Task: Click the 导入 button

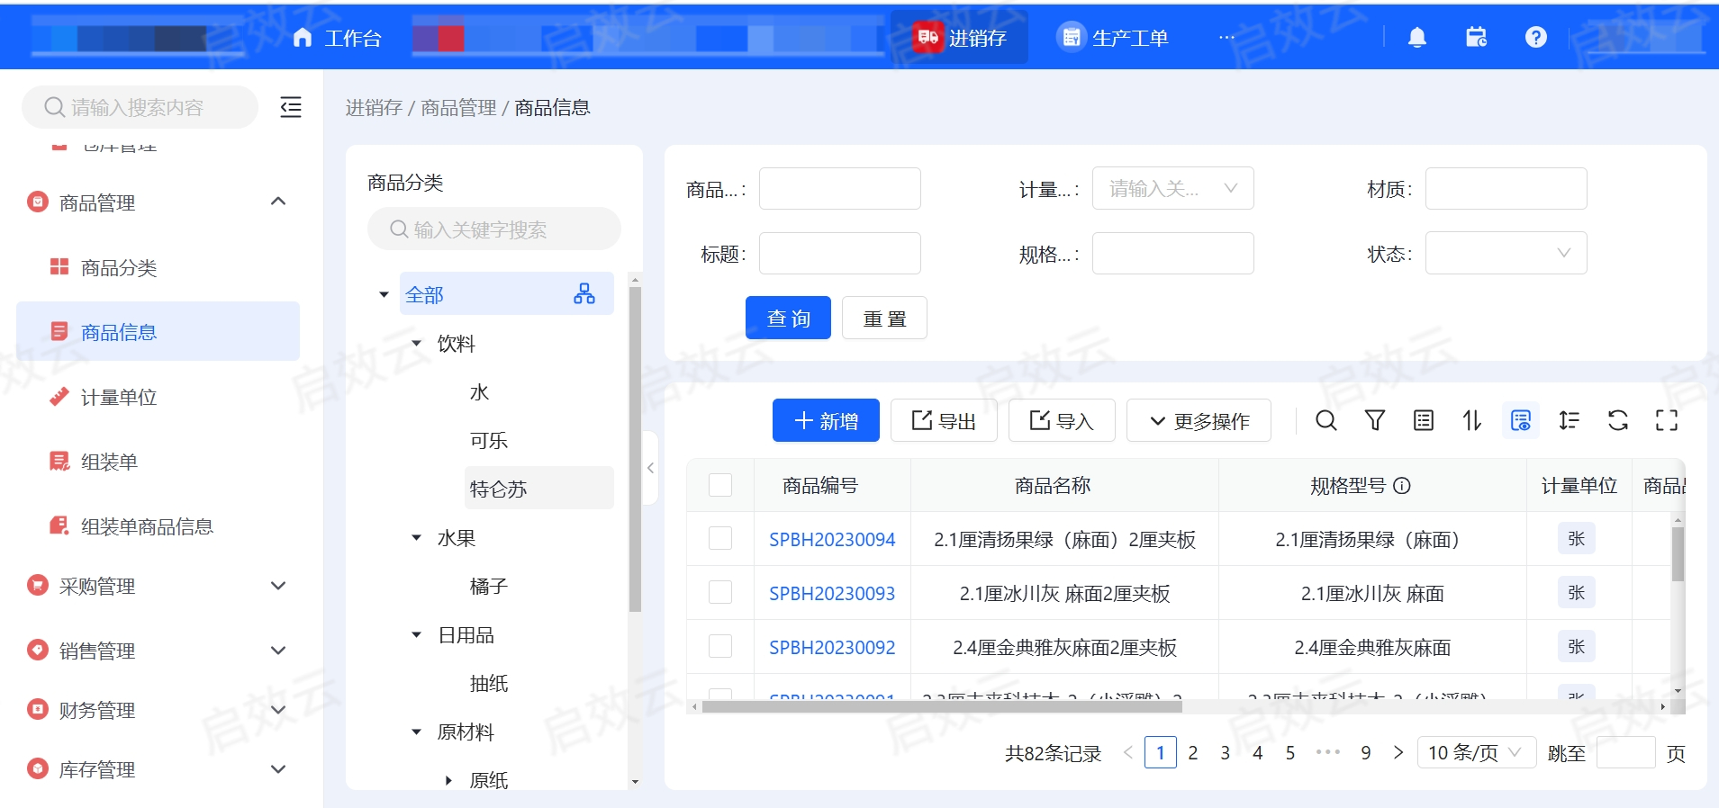Action: tap(1062, 420)
